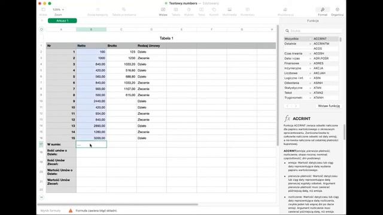The width and height of the screenshot is (383, 215).
Task: Select the Liczbowe category
Action: pos(298,73)
